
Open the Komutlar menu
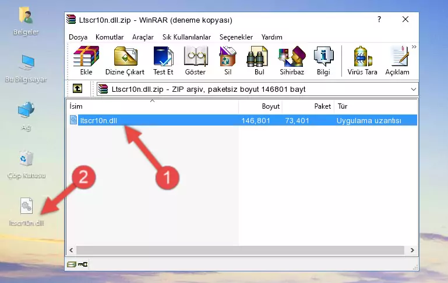[x=110, y=37]
